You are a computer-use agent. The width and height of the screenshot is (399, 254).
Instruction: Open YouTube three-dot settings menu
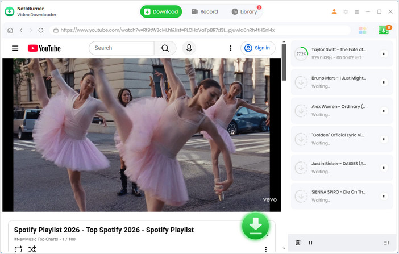(x=231, y=48)
